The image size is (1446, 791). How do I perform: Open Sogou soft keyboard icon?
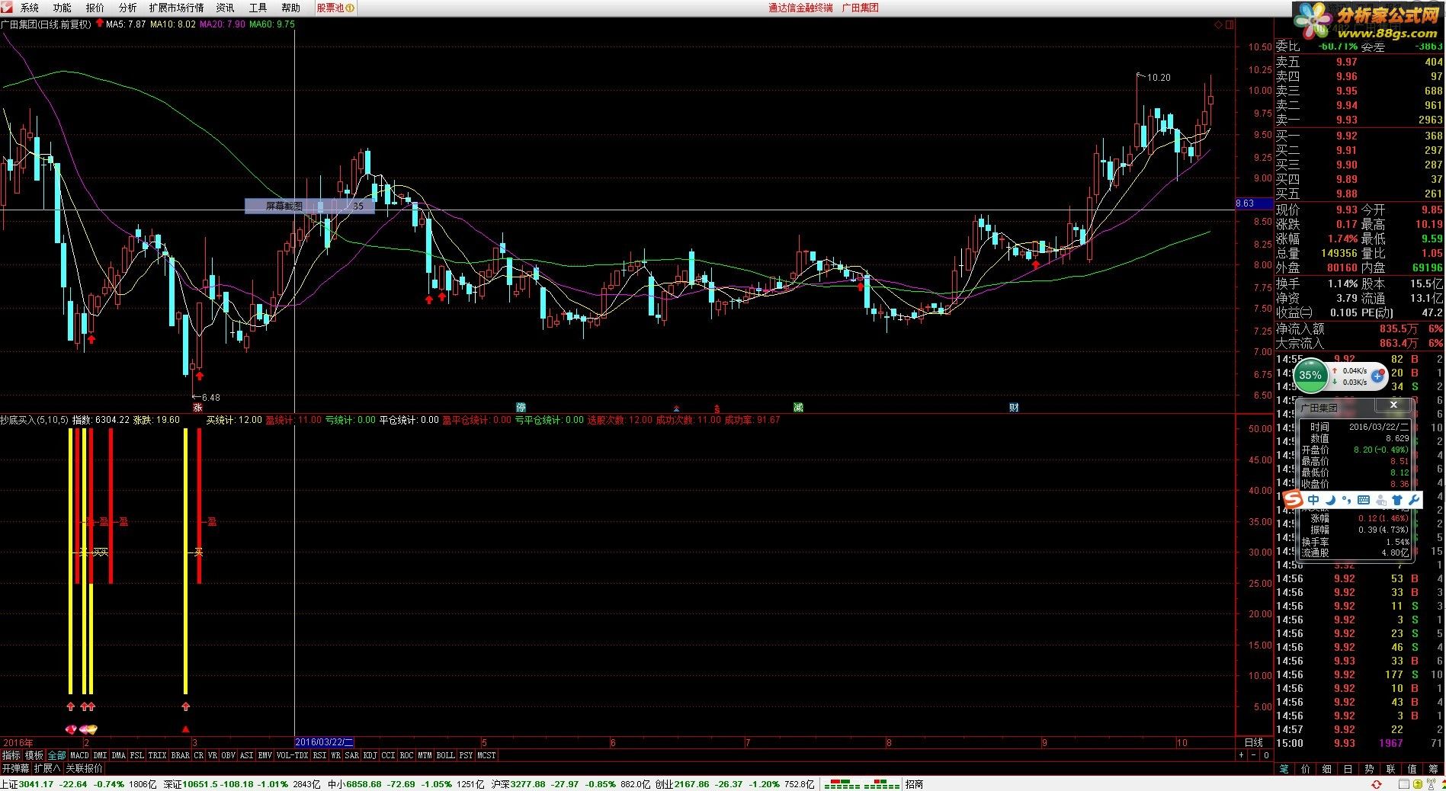(1364, 500)
